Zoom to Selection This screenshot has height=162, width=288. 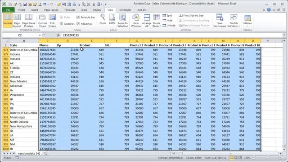[x=123, y=20]
